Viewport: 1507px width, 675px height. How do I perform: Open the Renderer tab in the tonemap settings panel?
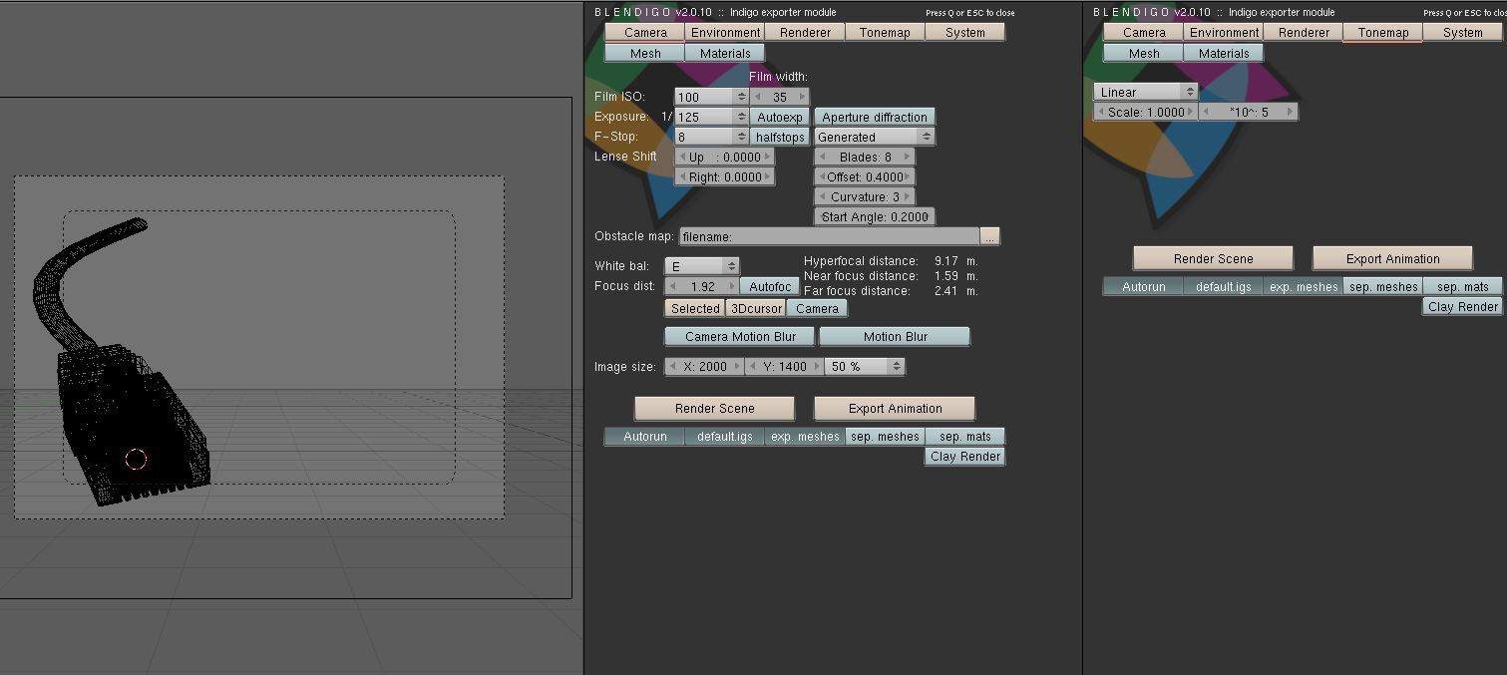click(1303, 32)
